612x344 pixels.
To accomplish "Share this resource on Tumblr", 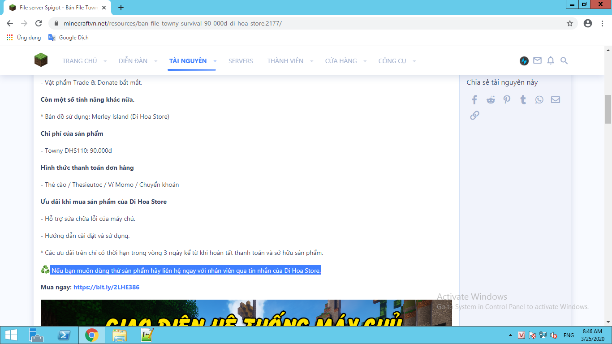I will [523, 99].
